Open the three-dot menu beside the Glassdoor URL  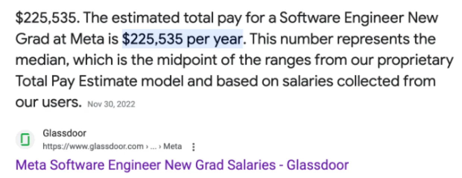click(x=193, y=147)
